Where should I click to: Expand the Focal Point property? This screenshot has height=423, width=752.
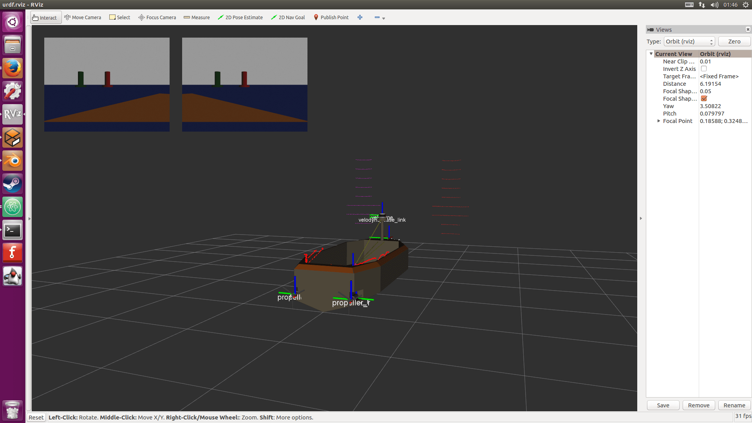[659, 121]
